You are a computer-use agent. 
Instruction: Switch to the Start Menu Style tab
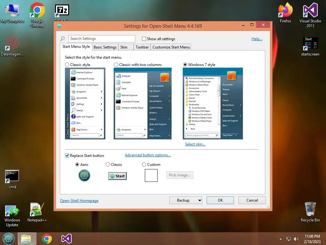76,47
